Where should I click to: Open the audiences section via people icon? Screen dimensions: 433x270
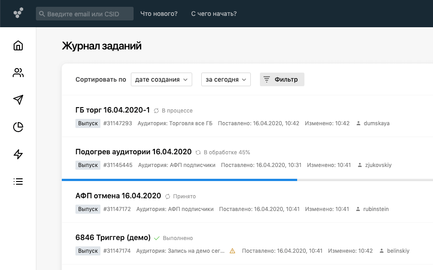(x=18, y=73)
